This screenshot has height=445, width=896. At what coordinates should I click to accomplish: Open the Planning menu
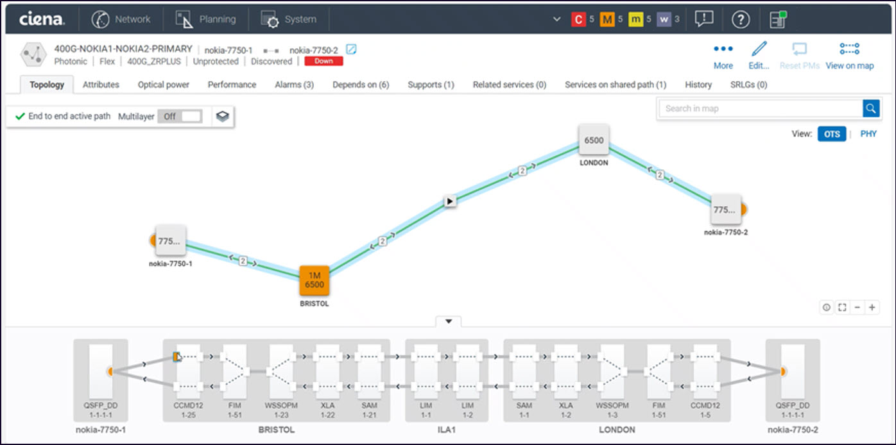[x=206, y=19]
